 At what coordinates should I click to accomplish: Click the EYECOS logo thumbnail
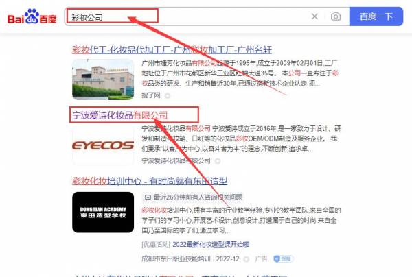103,145
